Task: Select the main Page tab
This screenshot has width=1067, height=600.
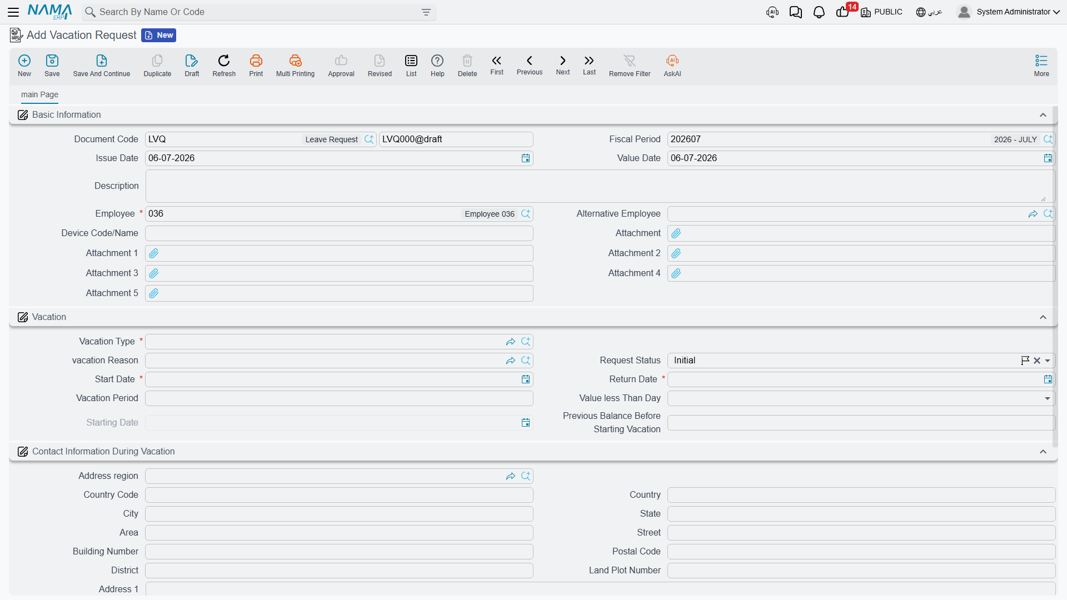Action: coord(39,94)
